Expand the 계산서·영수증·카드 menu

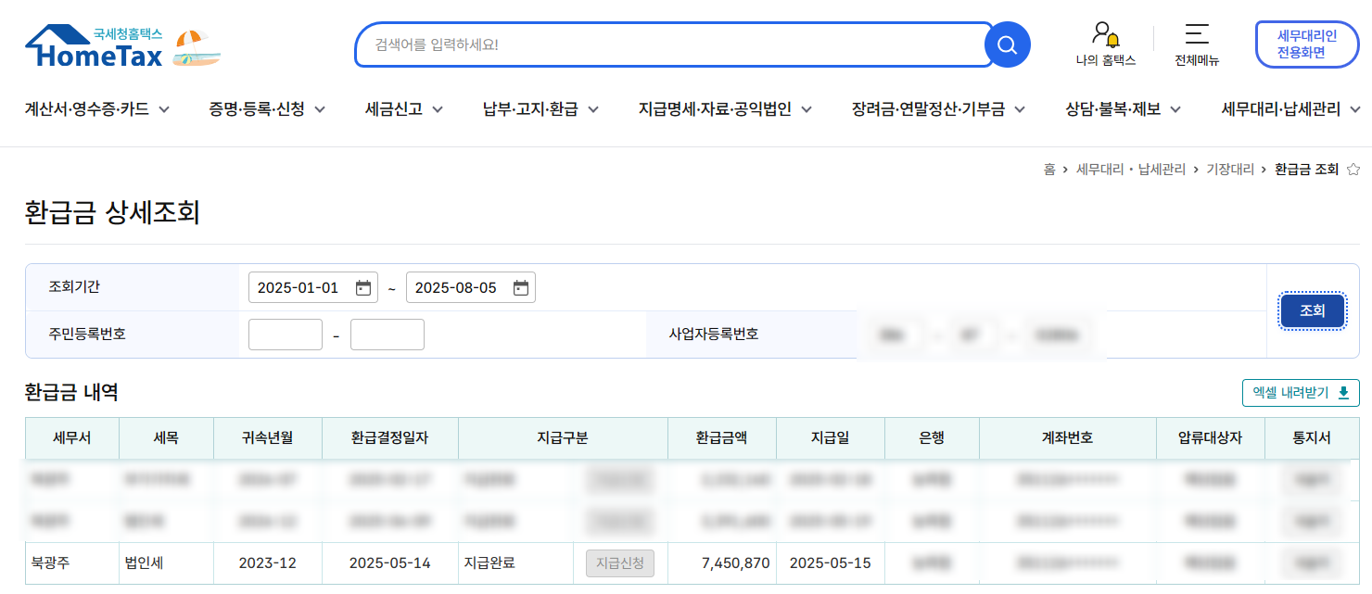(x=97, y=109)
